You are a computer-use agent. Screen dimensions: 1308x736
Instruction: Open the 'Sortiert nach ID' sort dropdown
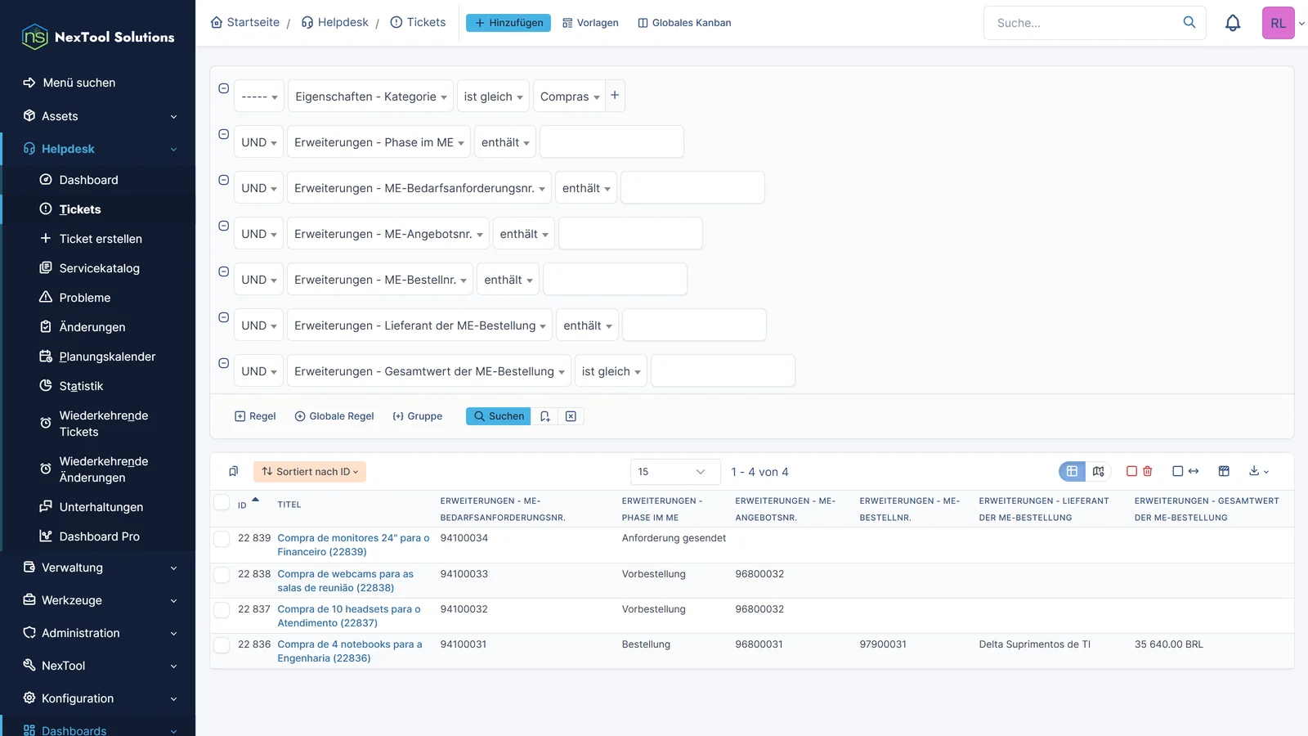pyautogui.click(x=310, y=472)
